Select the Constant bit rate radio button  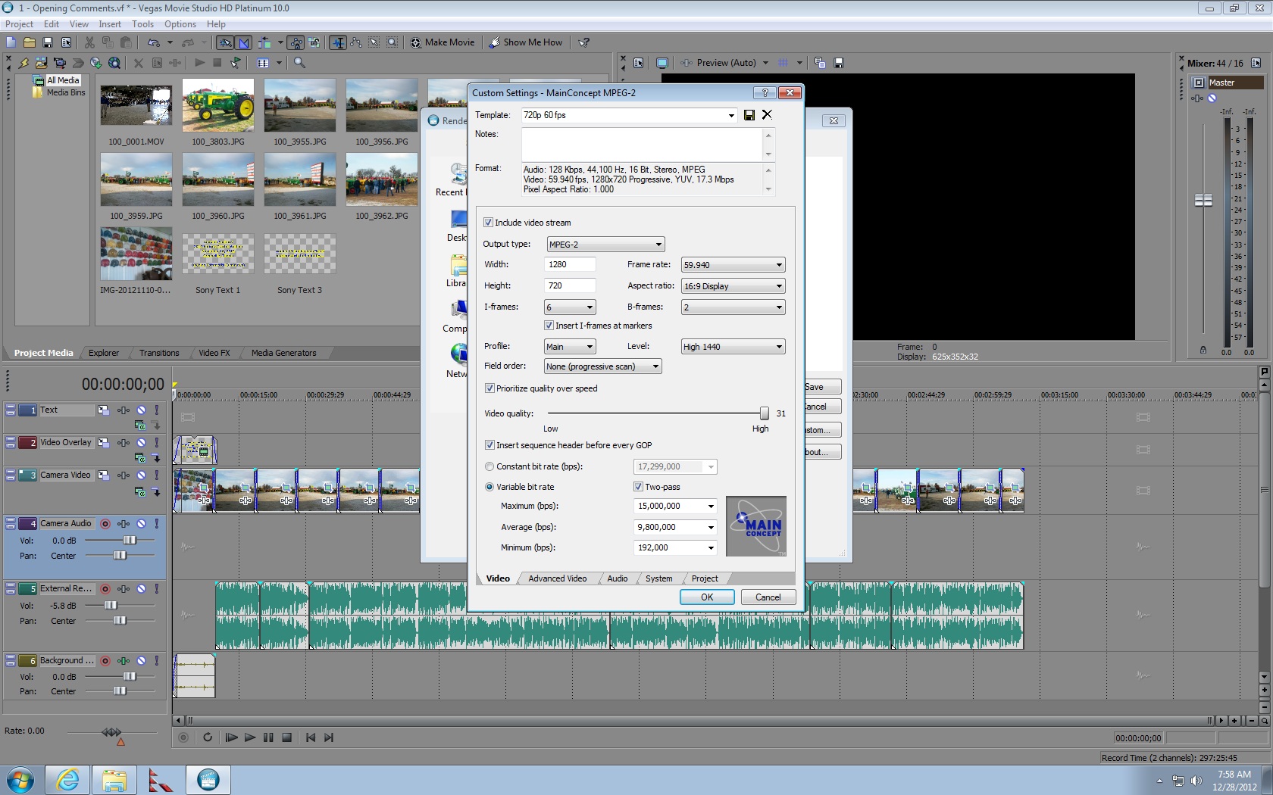click(489, 466)
